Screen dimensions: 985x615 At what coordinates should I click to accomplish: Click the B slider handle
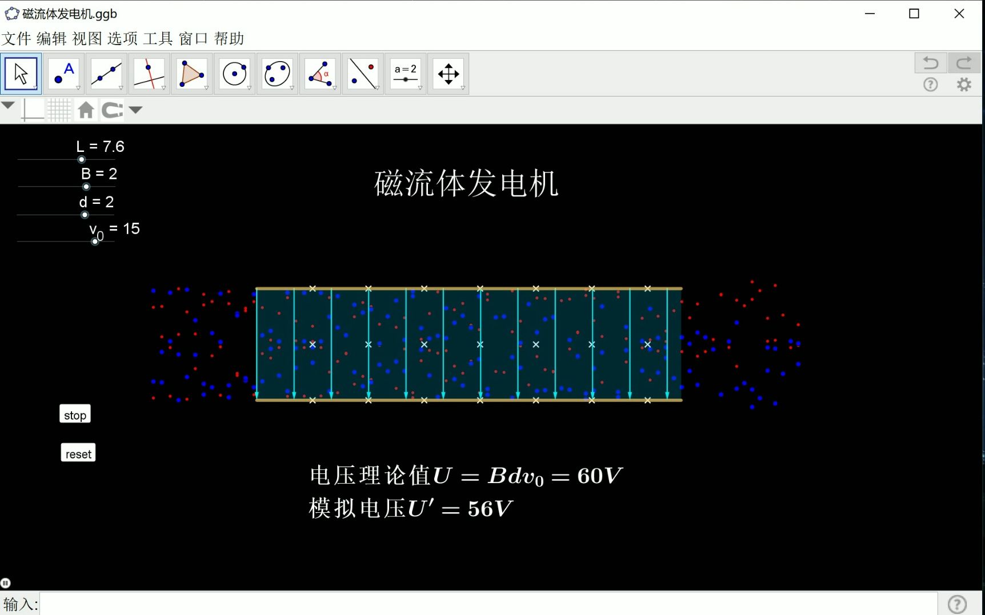point(86,187)
